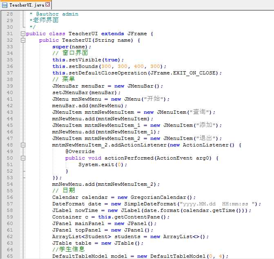Click line number 28 in the margin

[10, 14]
